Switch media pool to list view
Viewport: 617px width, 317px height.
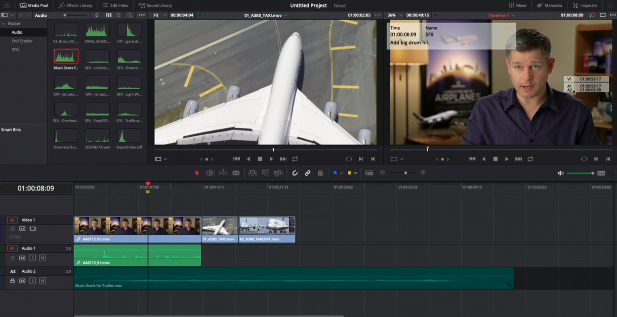(118, 15)
